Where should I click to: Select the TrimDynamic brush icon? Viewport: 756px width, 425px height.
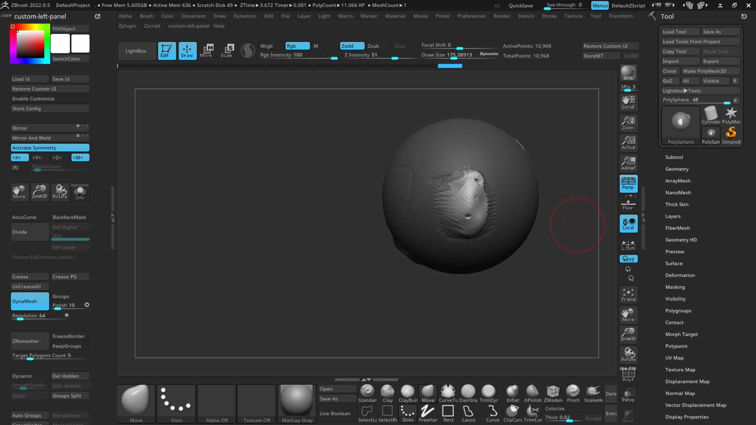click(x=489, y=394)
